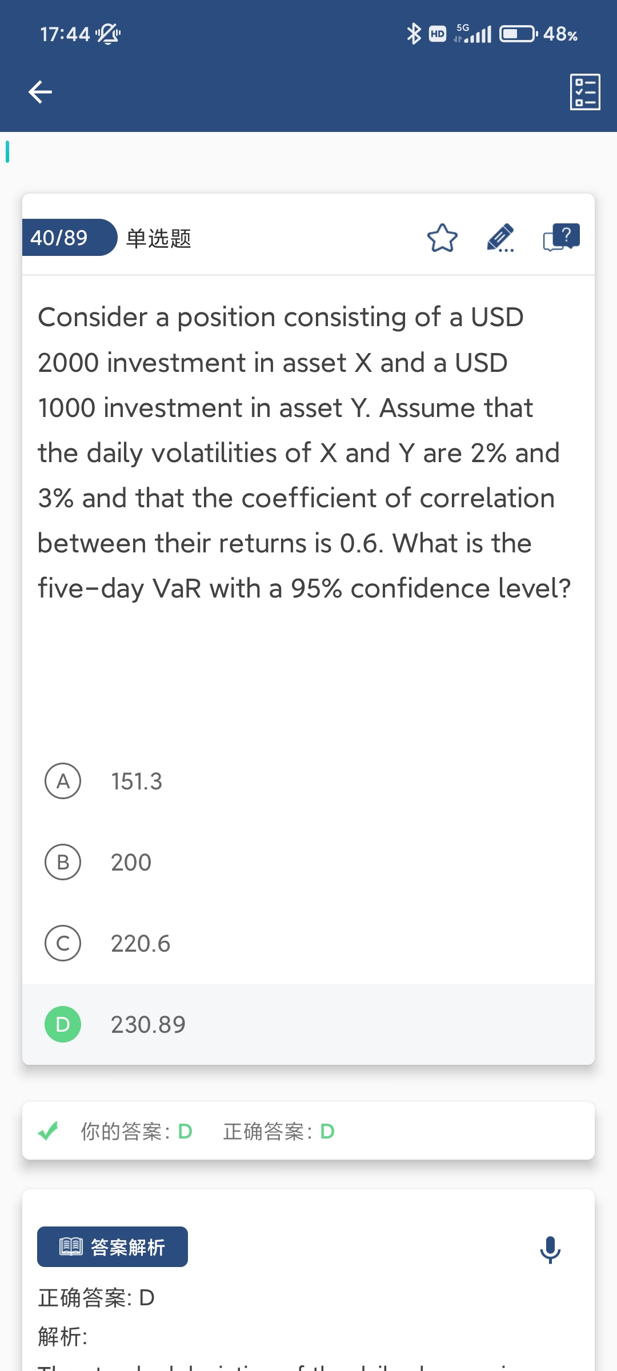Tap the muted bell status icon
Viewport: 617px width, 1371px height.
point(108,34)
